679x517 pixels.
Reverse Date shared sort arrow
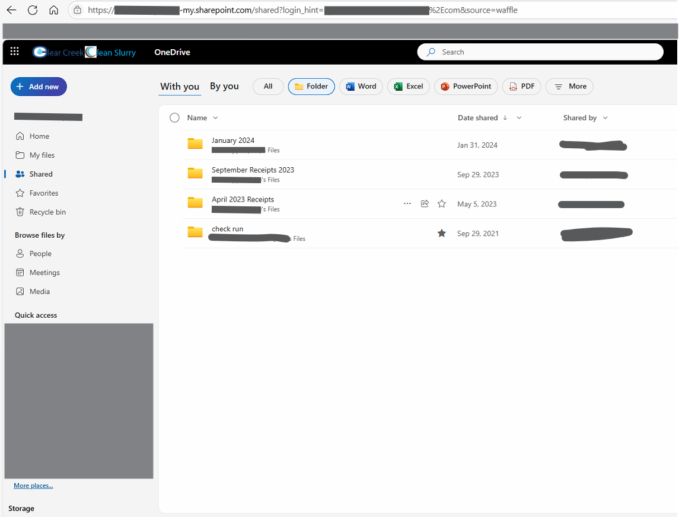coord(505,118)
